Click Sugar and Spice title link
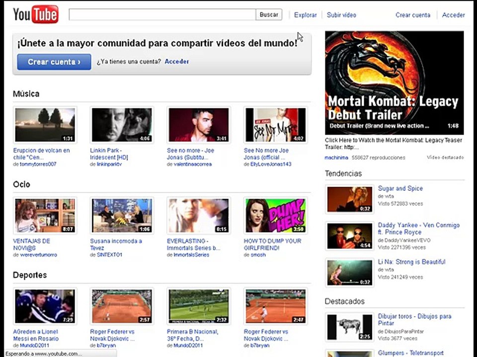 400,188
